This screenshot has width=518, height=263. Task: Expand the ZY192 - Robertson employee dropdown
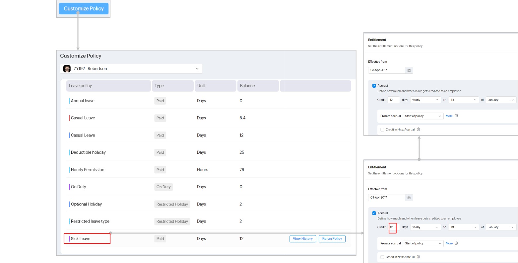click(197, 69)
